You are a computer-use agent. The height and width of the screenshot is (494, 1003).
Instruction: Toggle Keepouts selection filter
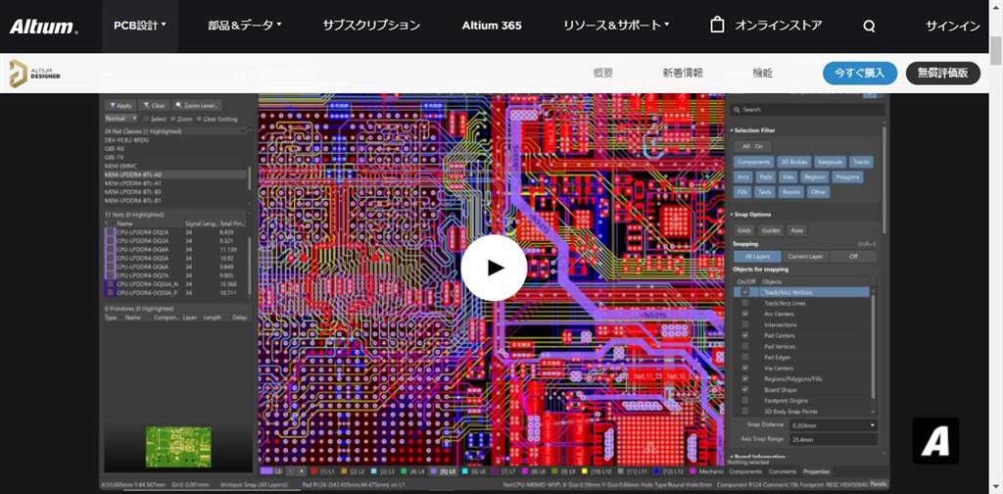point(832,162)
